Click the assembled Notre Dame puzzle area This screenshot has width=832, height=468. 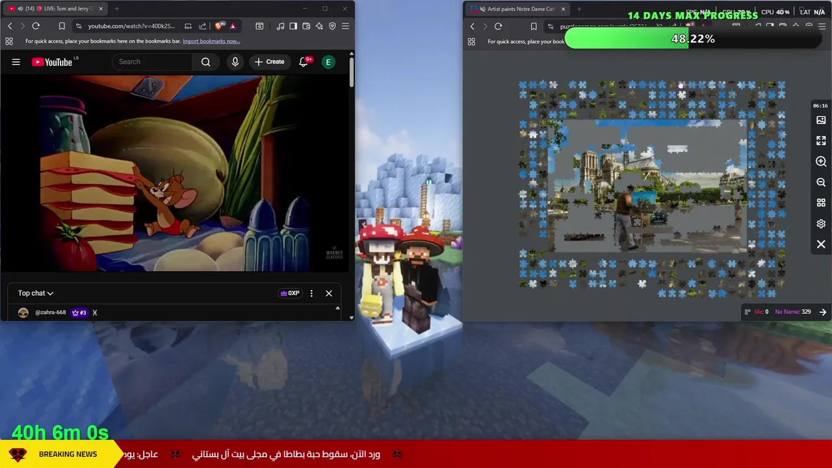(648, 185)
